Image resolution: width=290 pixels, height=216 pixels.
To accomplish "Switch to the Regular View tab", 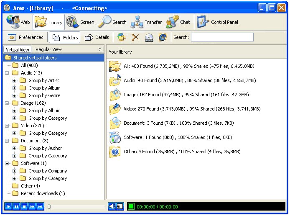I will [48, 49].
